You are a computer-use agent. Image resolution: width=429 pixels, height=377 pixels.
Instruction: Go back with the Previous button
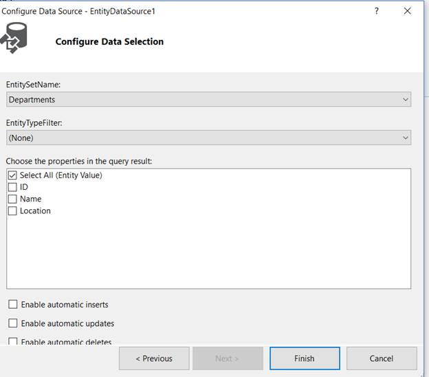point(153,358)
